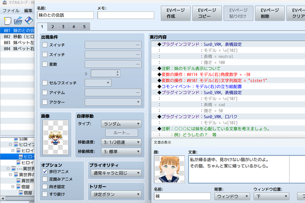The height and width of the screenshot is (203, 305).
Task: Open the セルフスイッチ dropdown
Action: pos(98,83)
